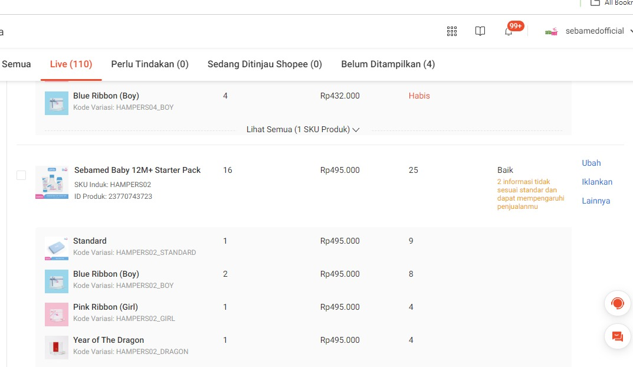Open Sebamed Baby 12M+ Starter Pack title
Viewport: 633px width, 367px height.
(137, 170)
